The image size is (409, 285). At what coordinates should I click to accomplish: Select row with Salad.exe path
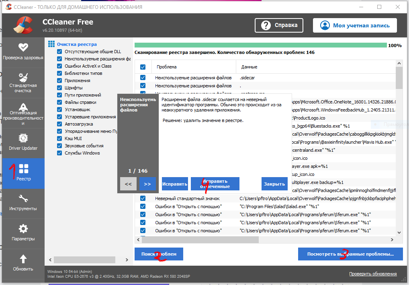[x=265, y=207]
